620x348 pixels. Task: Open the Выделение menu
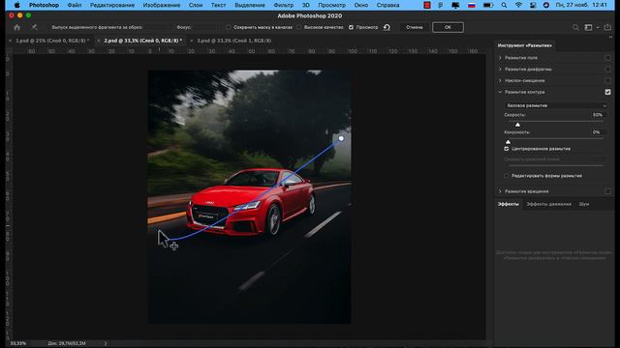[250, 5]
